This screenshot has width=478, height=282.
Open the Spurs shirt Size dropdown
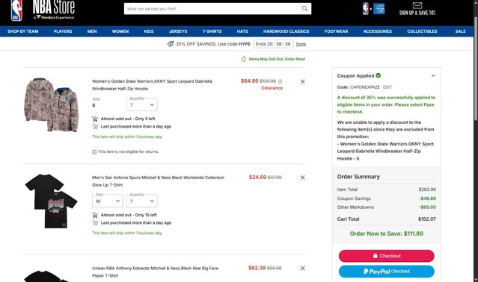tap(108, 201)
